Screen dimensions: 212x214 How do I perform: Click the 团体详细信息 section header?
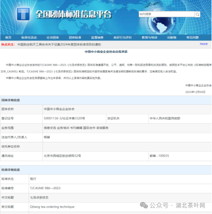106,100
